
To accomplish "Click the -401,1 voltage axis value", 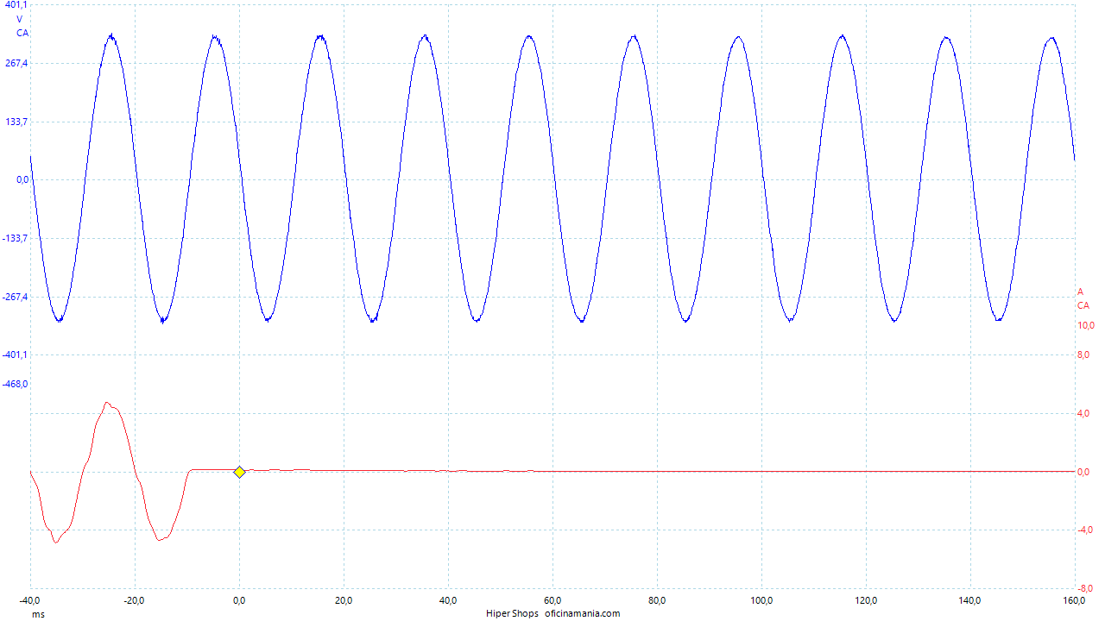I will (16, 354).
